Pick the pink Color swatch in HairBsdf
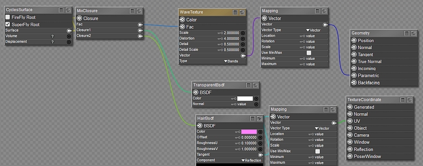Screen dimensions: 423x166 (x=249, y=132)
